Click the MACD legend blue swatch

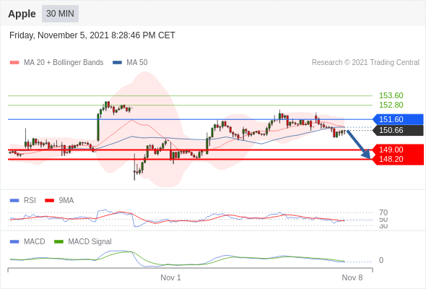(x=14, y=242)
